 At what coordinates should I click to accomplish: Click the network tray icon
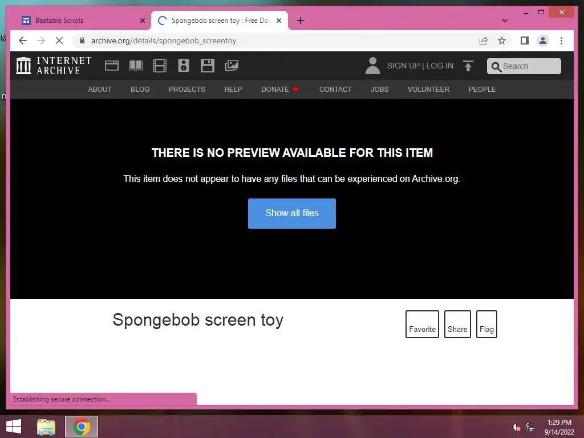tap(530, 427)
